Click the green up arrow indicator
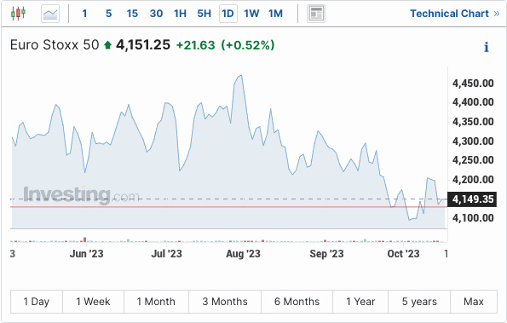507x323 pixels. (107, 45)
